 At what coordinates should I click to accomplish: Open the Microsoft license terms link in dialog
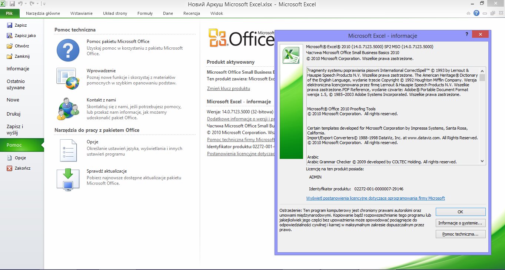[375, 198]
